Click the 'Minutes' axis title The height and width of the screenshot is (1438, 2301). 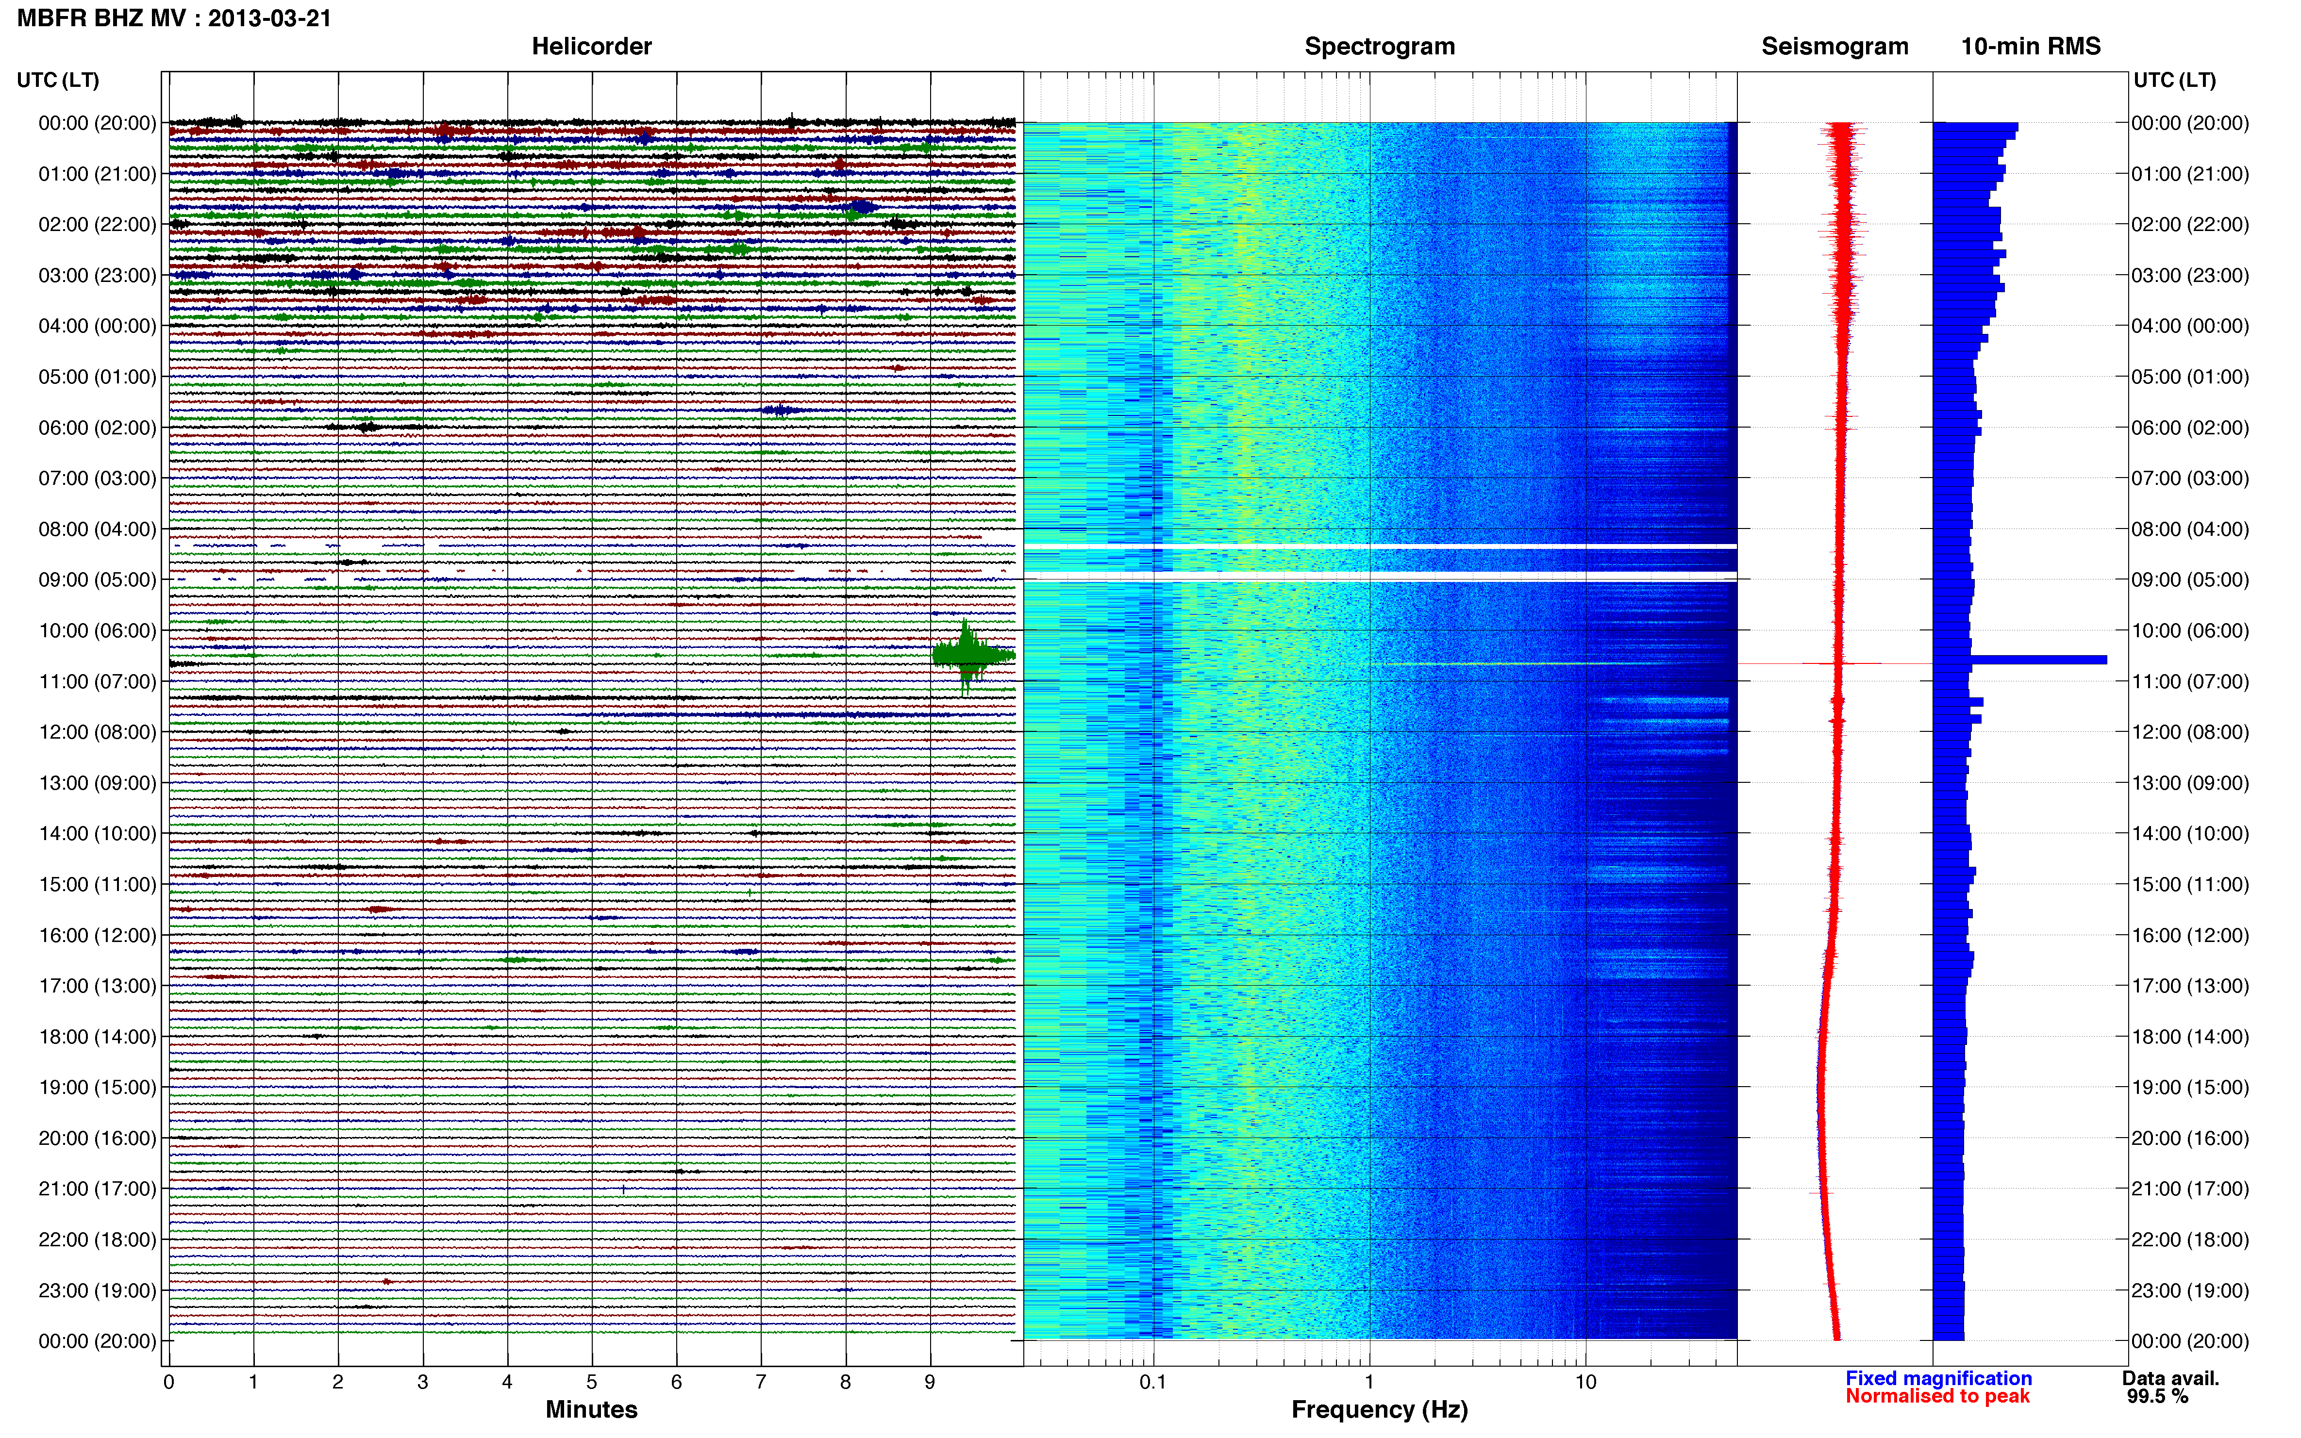click(x=592, y=1409)
